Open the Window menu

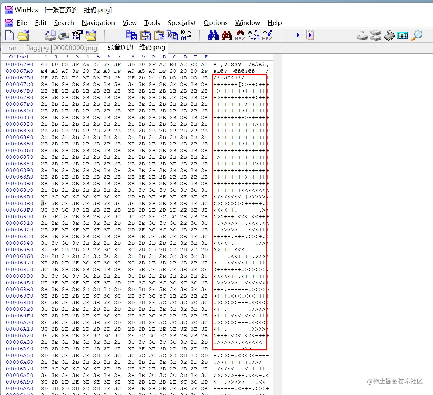click(x=247, y=23)
